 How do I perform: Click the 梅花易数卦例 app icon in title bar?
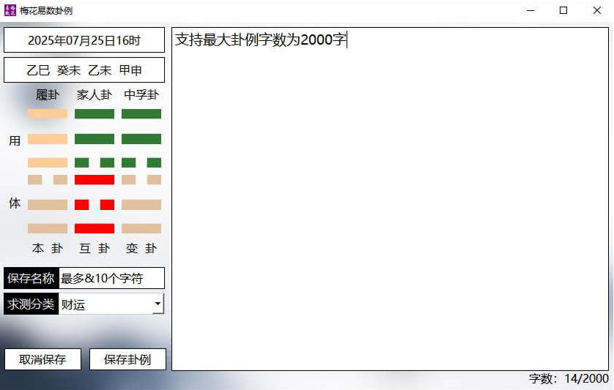click(10, 10)
